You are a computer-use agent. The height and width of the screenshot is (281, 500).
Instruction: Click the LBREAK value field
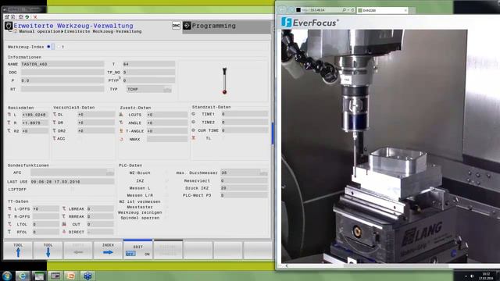tap(100, 208)
